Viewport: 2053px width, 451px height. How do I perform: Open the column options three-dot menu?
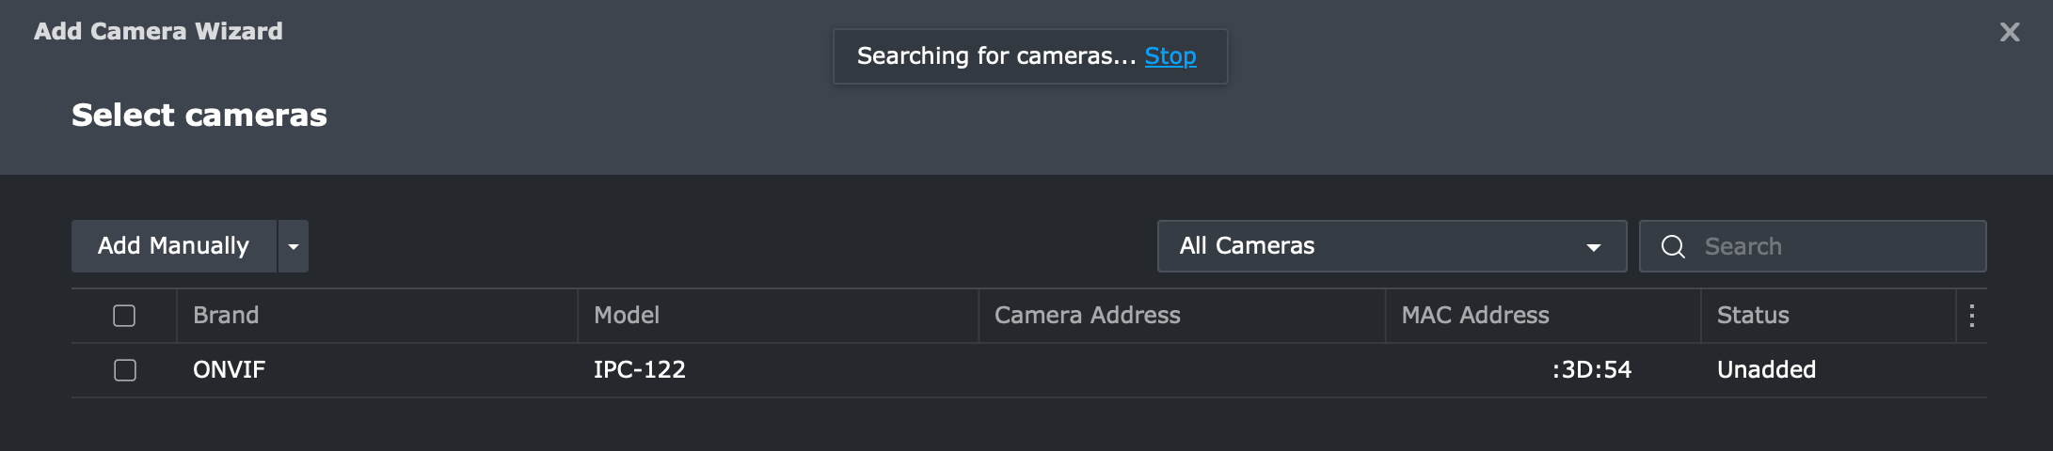point(1972,316)
